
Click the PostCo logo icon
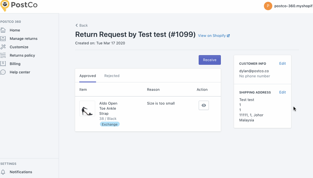pyautogui.click(x=5, y=6)
